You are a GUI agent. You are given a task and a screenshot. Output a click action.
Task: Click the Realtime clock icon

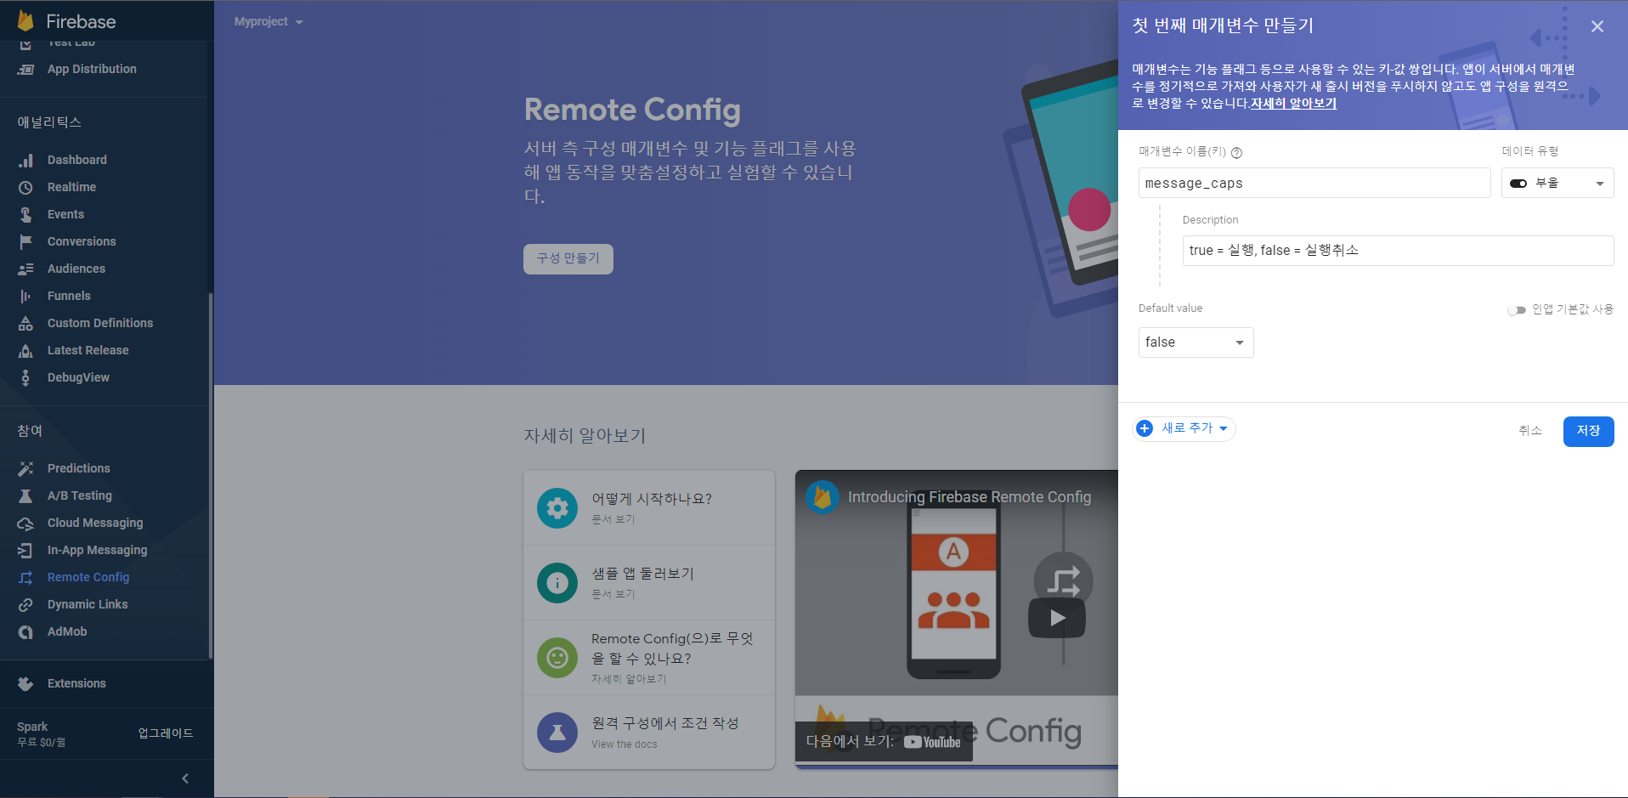[26, 187]
